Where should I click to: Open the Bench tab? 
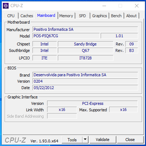click(x=116, y=16)
